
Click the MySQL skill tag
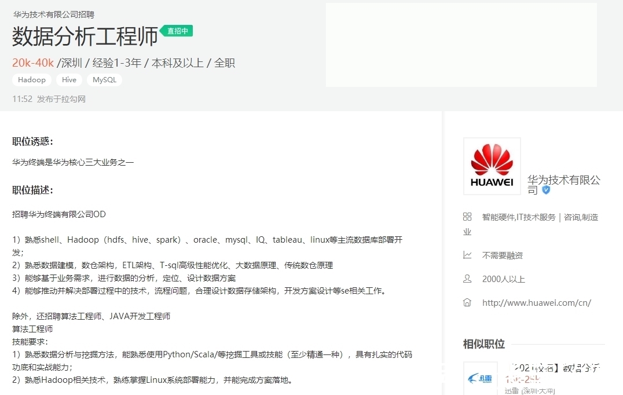(104, 80)
